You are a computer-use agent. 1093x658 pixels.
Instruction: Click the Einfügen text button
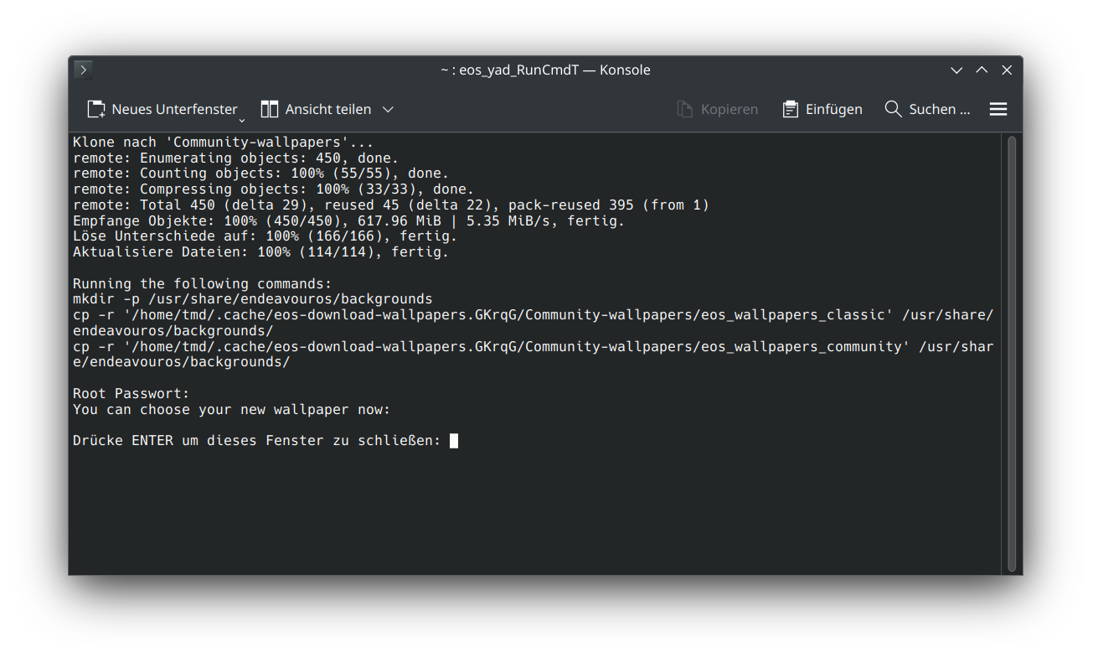(834, 110)
